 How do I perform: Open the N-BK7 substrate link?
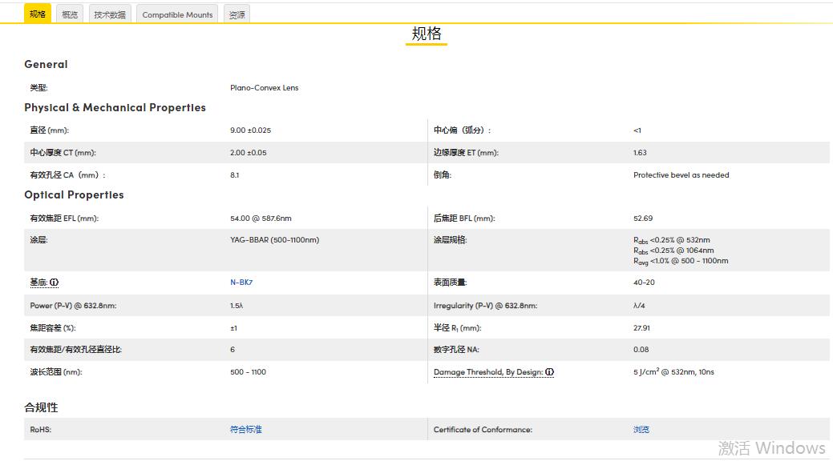[241, 282]
